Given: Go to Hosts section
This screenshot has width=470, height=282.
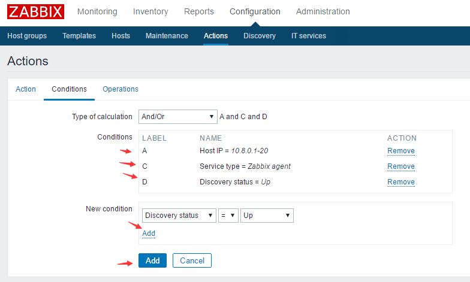Looking at the screenshot, I should tap(121, 36).
